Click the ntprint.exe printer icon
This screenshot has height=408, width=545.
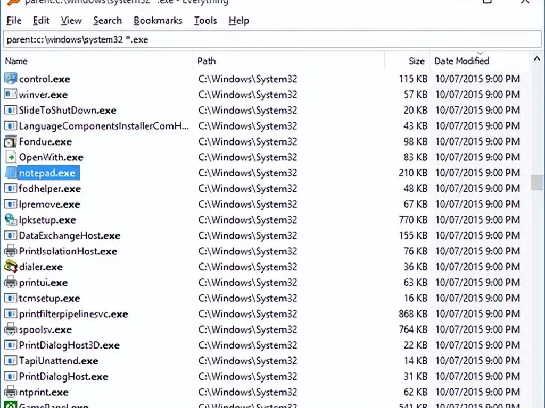coord(11,392)
